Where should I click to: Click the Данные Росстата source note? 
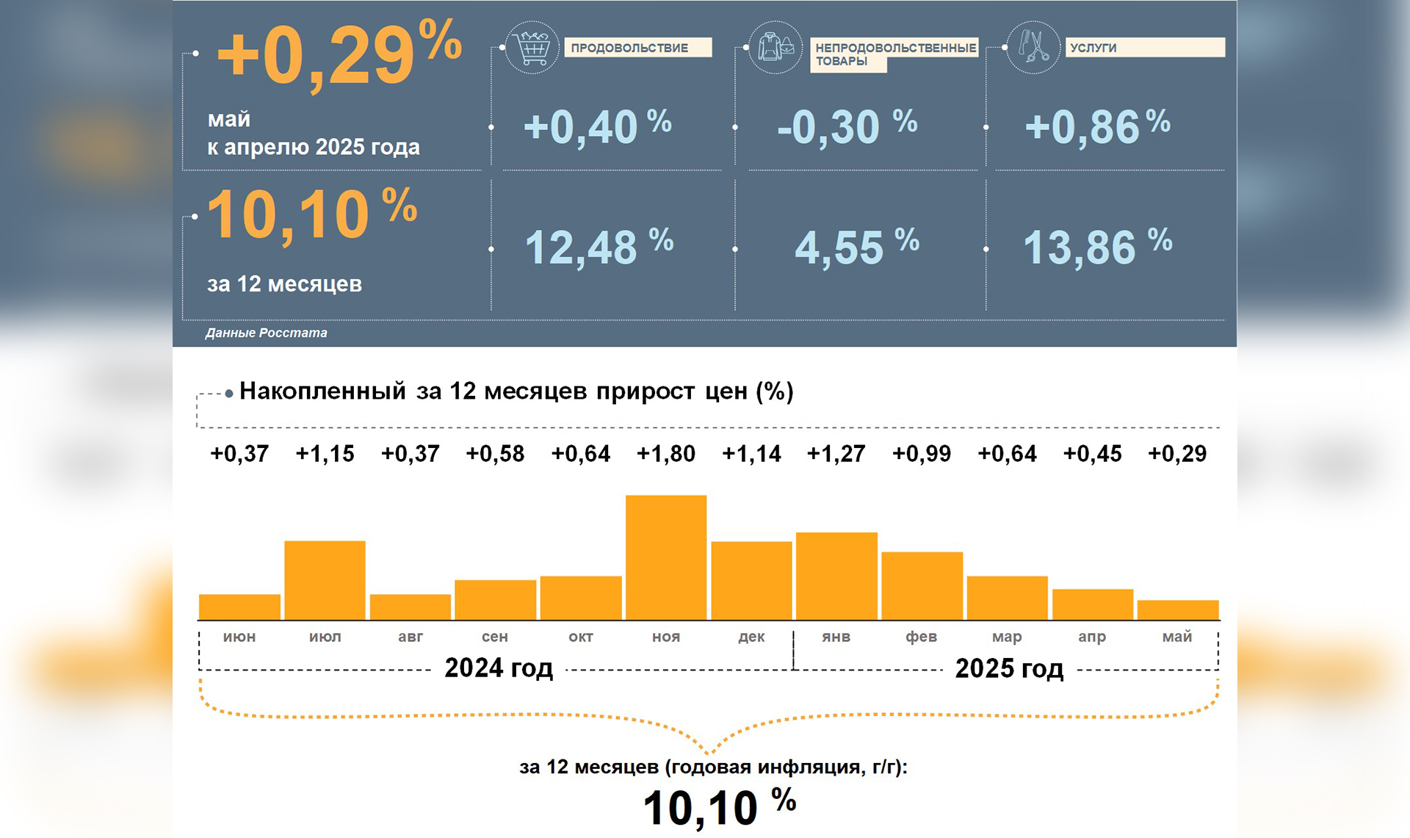click(x=266, y=333)
